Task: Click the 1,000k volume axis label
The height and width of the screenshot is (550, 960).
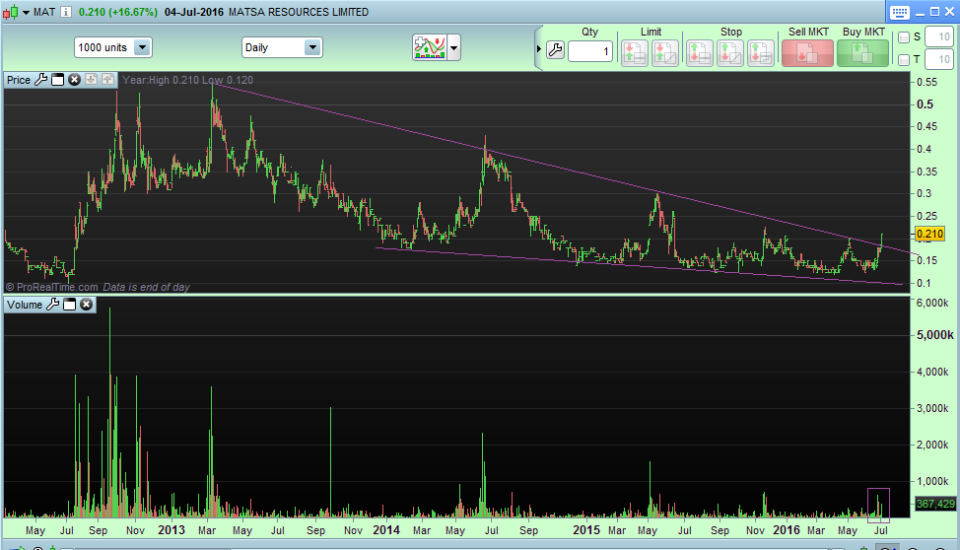Action: click(x=932, y=481)
